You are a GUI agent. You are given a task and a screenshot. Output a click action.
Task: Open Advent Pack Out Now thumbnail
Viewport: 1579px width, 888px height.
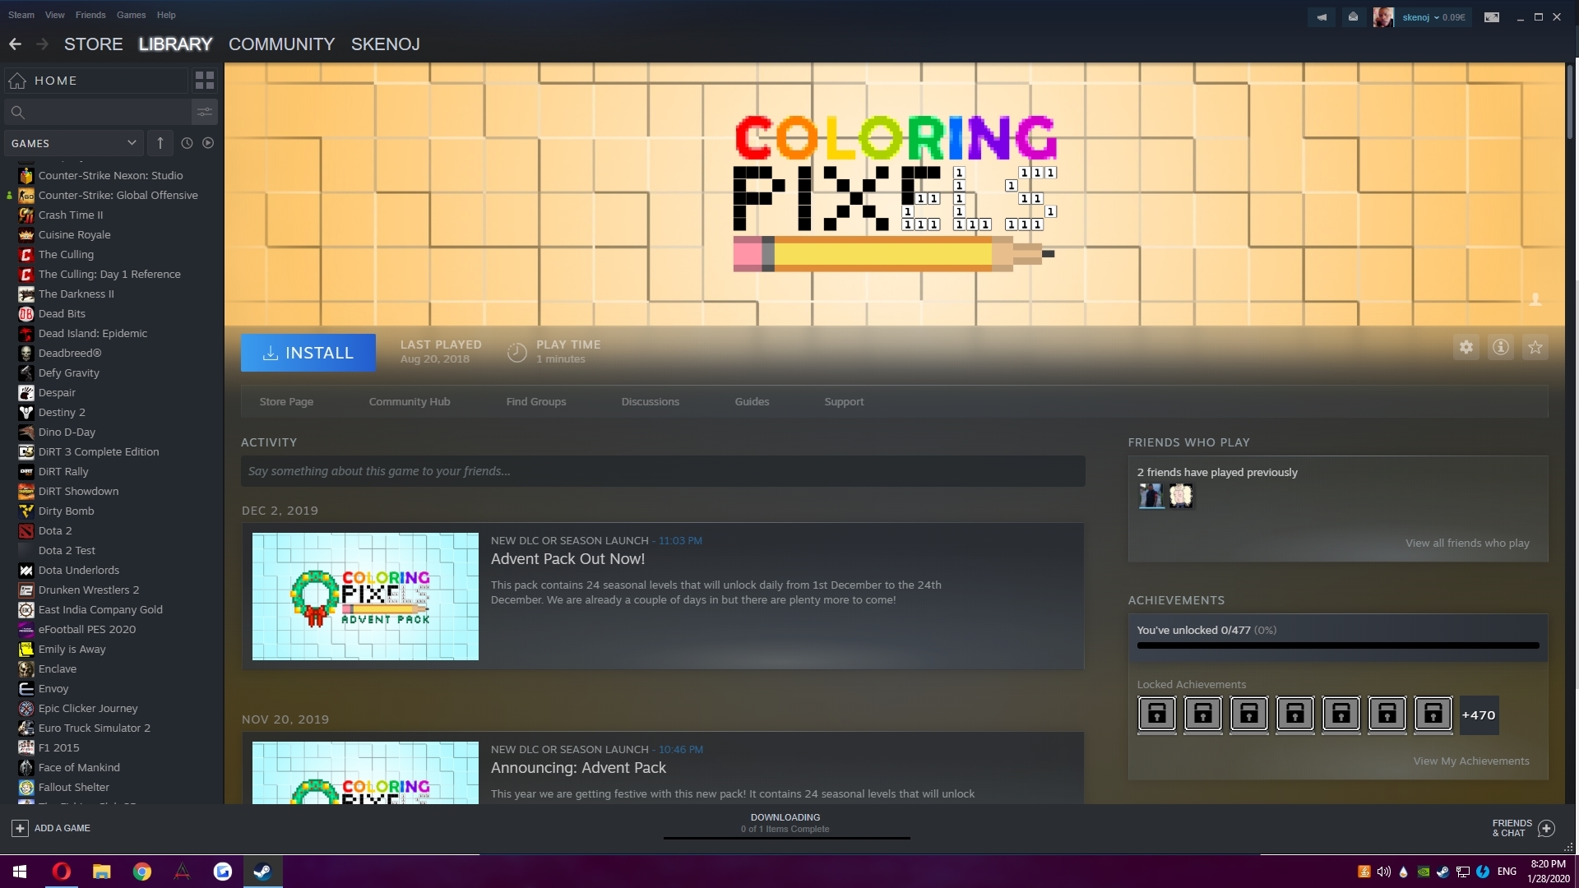tap(365, 597)
